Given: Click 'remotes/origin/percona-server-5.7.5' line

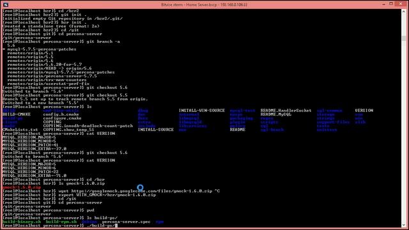Looking at the screenshot, I should click(x=52, y=76).
